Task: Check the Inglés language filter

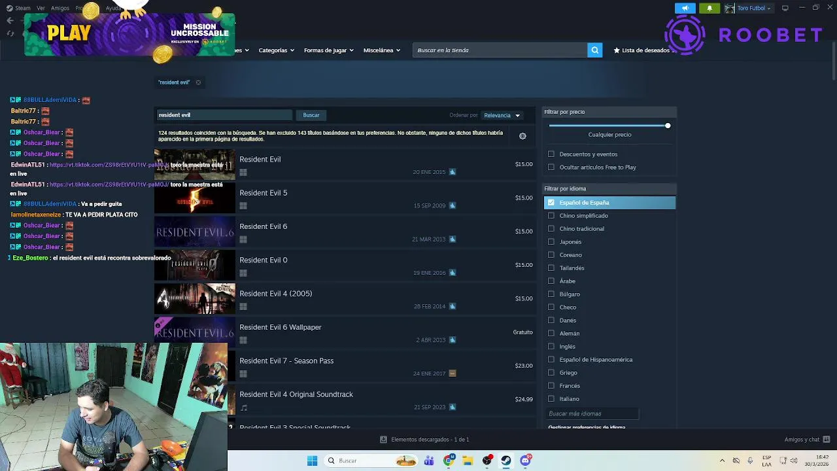Action: [551, 347]
